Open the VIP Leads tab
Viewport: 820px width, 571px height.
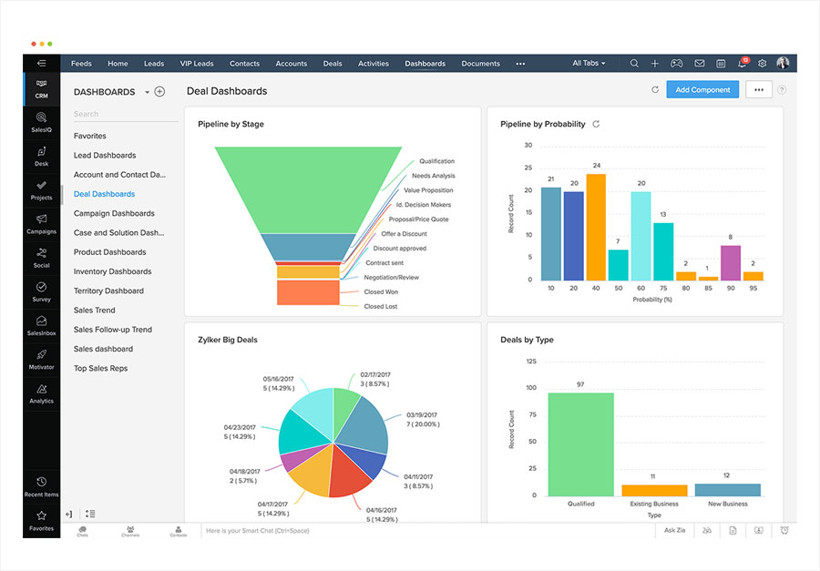(x=197, y=63)
